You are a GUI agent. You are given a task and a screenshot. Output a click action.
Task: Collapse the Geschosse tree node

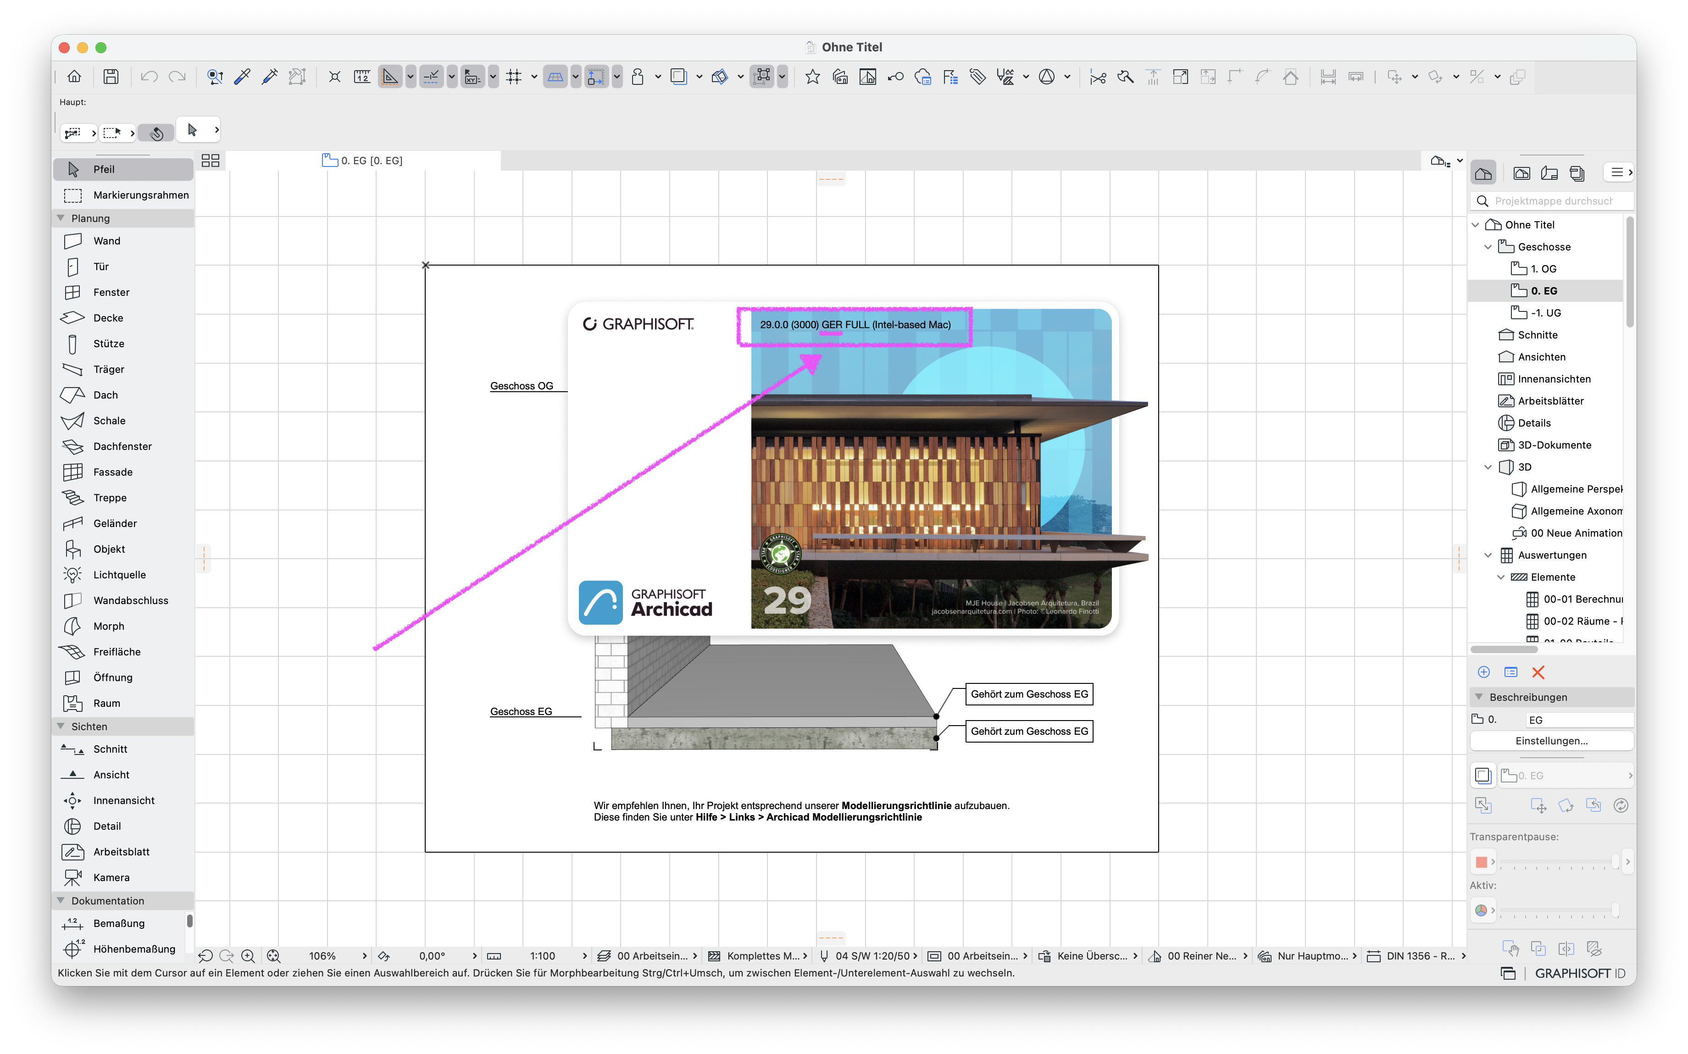tap(1488, 247)
